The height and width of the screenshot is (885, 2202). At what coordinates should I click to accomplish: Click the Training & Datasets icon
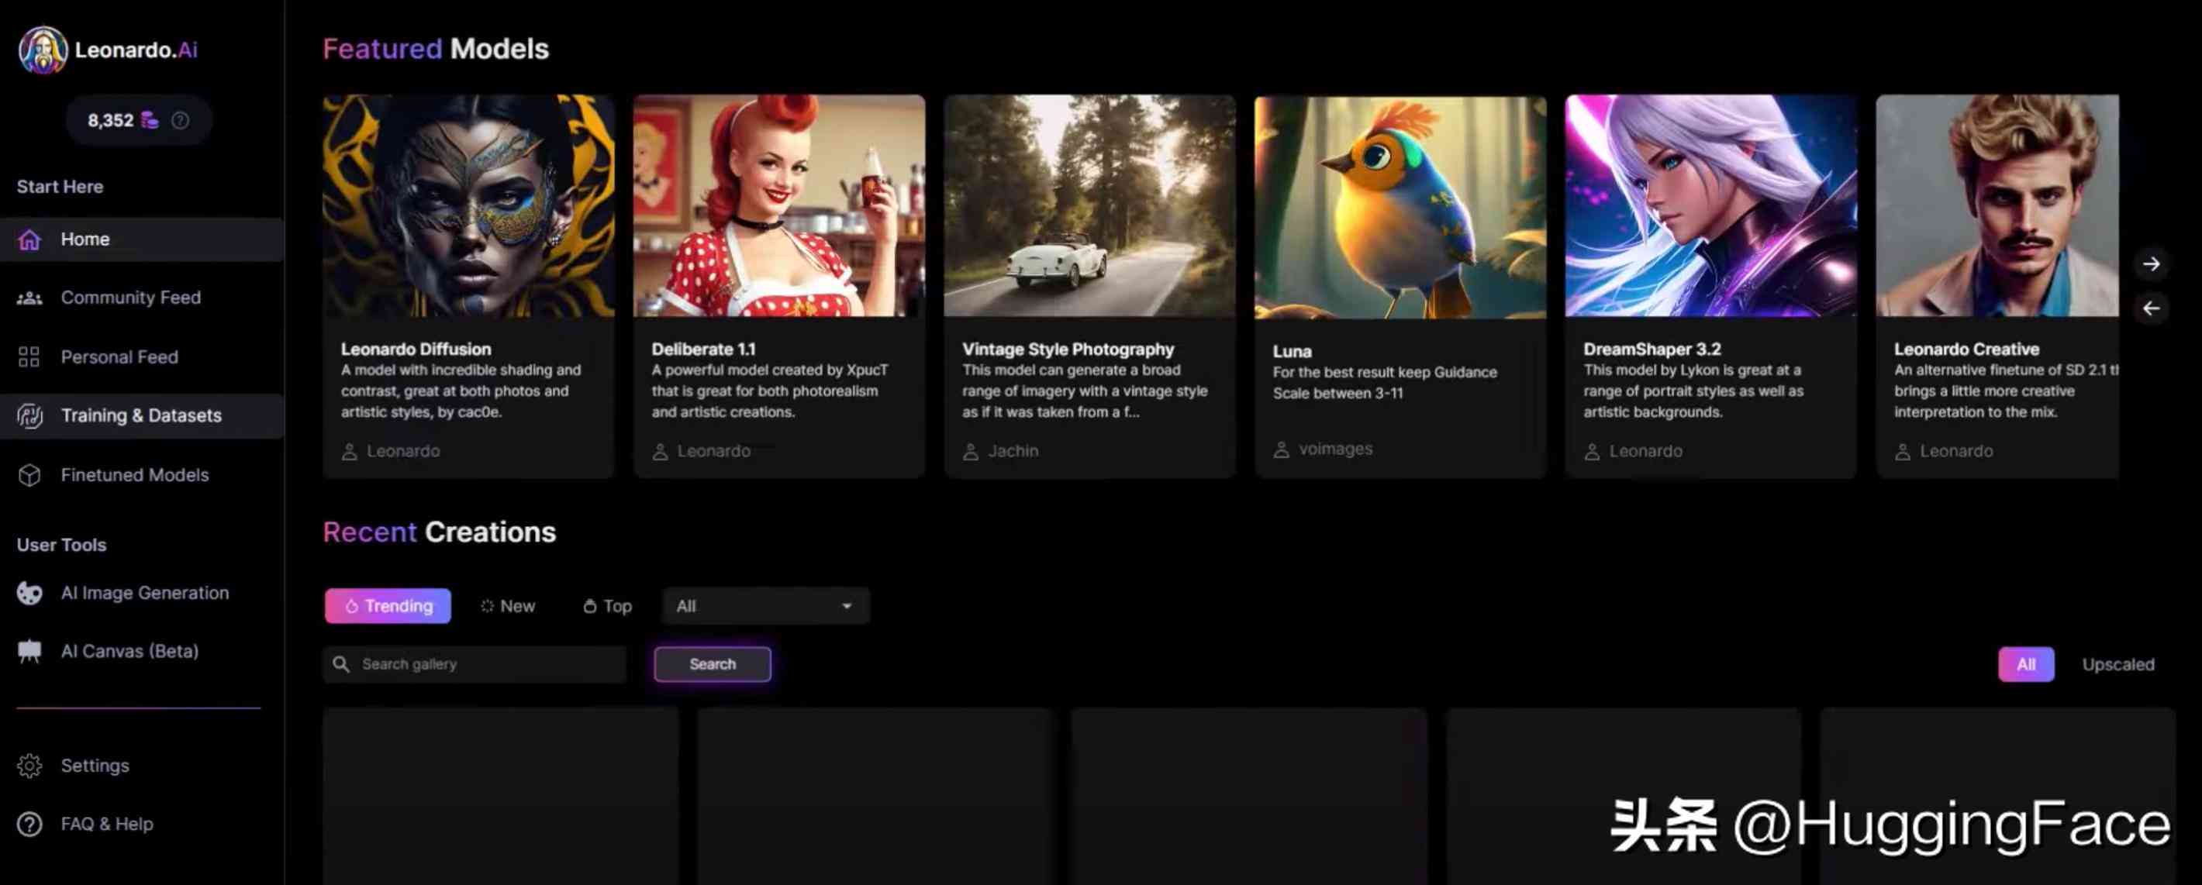(x=29, y=415)
